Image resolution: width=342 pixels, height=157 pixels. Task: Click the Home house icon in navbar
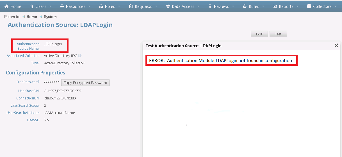6,6
